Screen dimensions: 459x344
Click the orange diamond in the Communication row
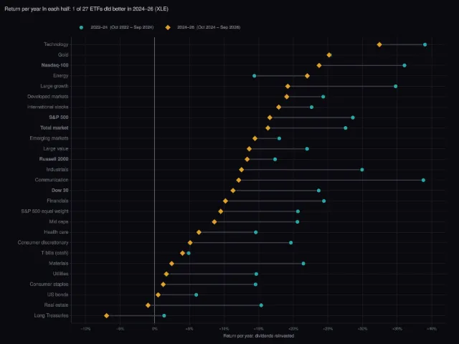[239, 180]
